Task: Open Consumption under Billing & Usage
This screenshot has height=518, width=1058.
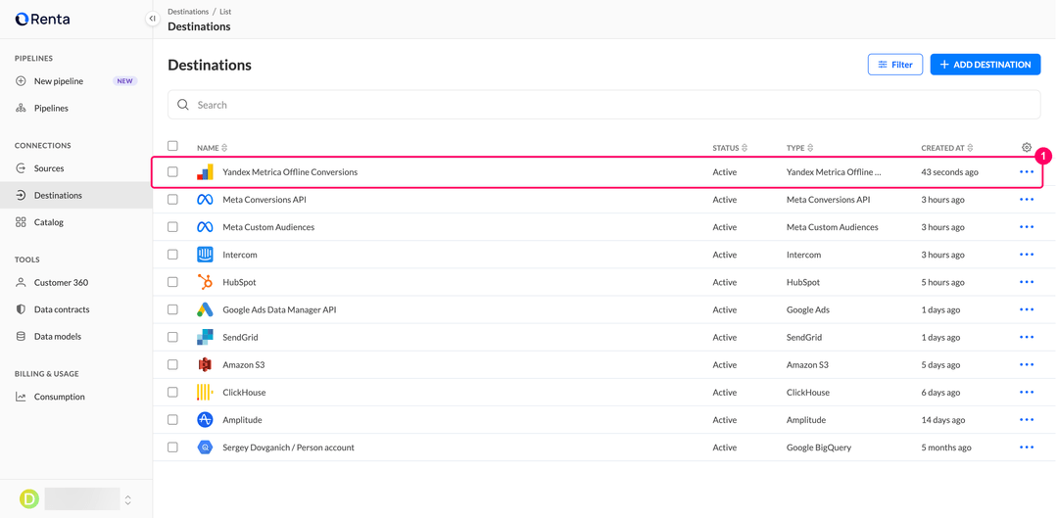Action: pyautogui.click(x=75, y=397)
